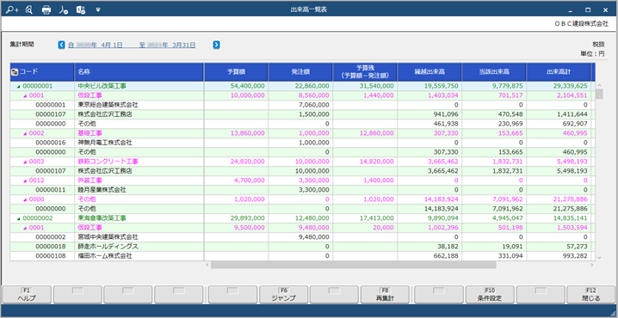Click the 発注額 column header

pyautogui.click(x=300, y=72)
